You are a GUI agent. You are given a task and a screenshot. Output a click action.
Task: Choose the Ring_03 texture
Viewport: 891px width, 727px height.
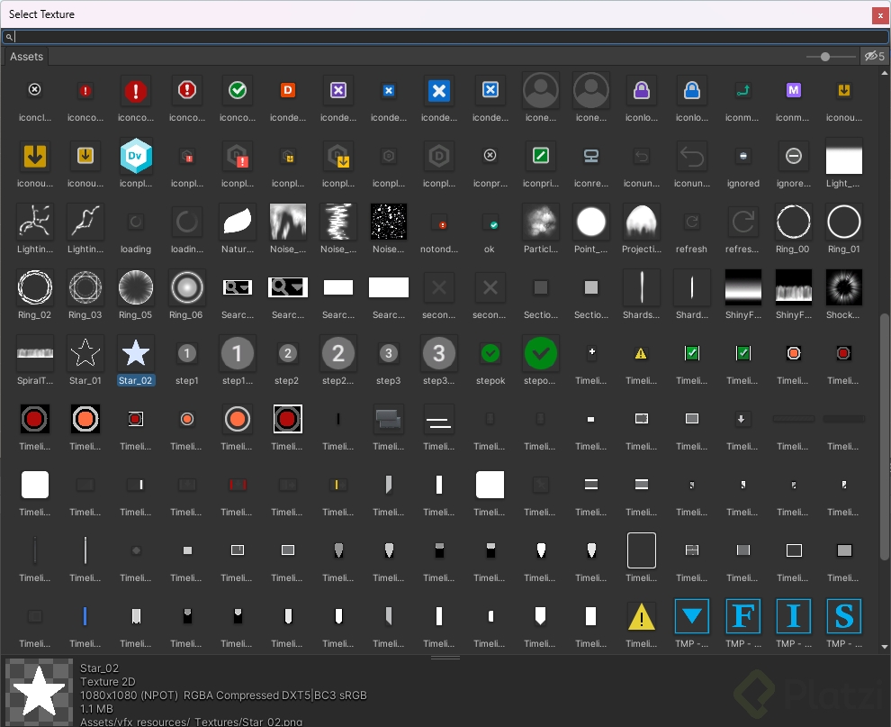tap(85, 287)
